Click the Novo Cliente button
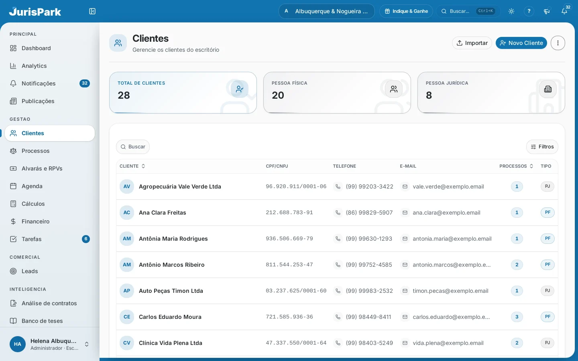Screen dimensions: 578x361 pyautogui.click(x=521, y=43)
